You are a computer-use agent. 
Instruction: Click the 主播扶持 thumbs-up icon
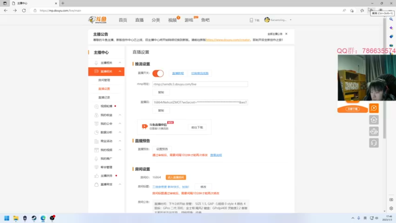tap(96, 176)
